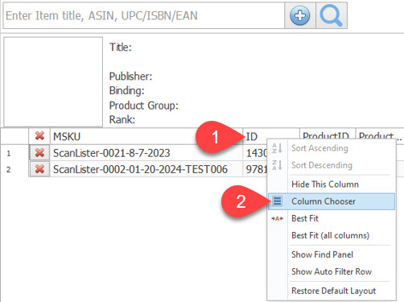Delete row ScanLister-0002-01-20-2024-TEST006 via red X

pos(39,169)
